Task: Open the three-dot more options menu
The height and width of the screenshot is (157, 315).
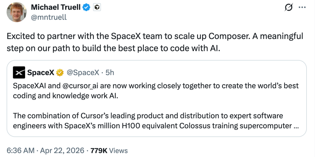Action: (x=302, y=8)
